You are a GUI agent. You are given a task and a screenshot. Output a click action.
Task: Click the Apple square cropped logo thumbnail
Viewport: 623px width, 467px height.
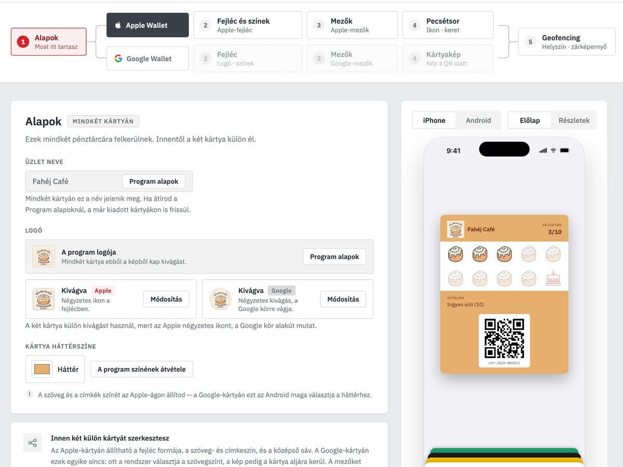(44, 299)
